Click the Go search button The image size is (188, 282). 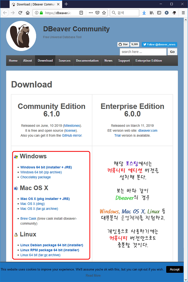click(172, 52)
